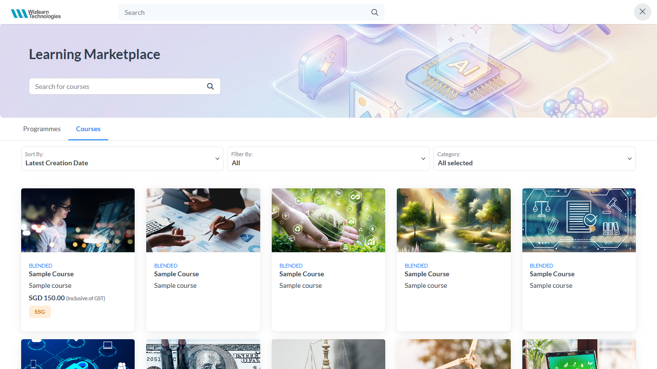This screenshot has height=369, width=657.
Task: Click the magnifier icon in the top search bar
Action: tap(375, 12)
